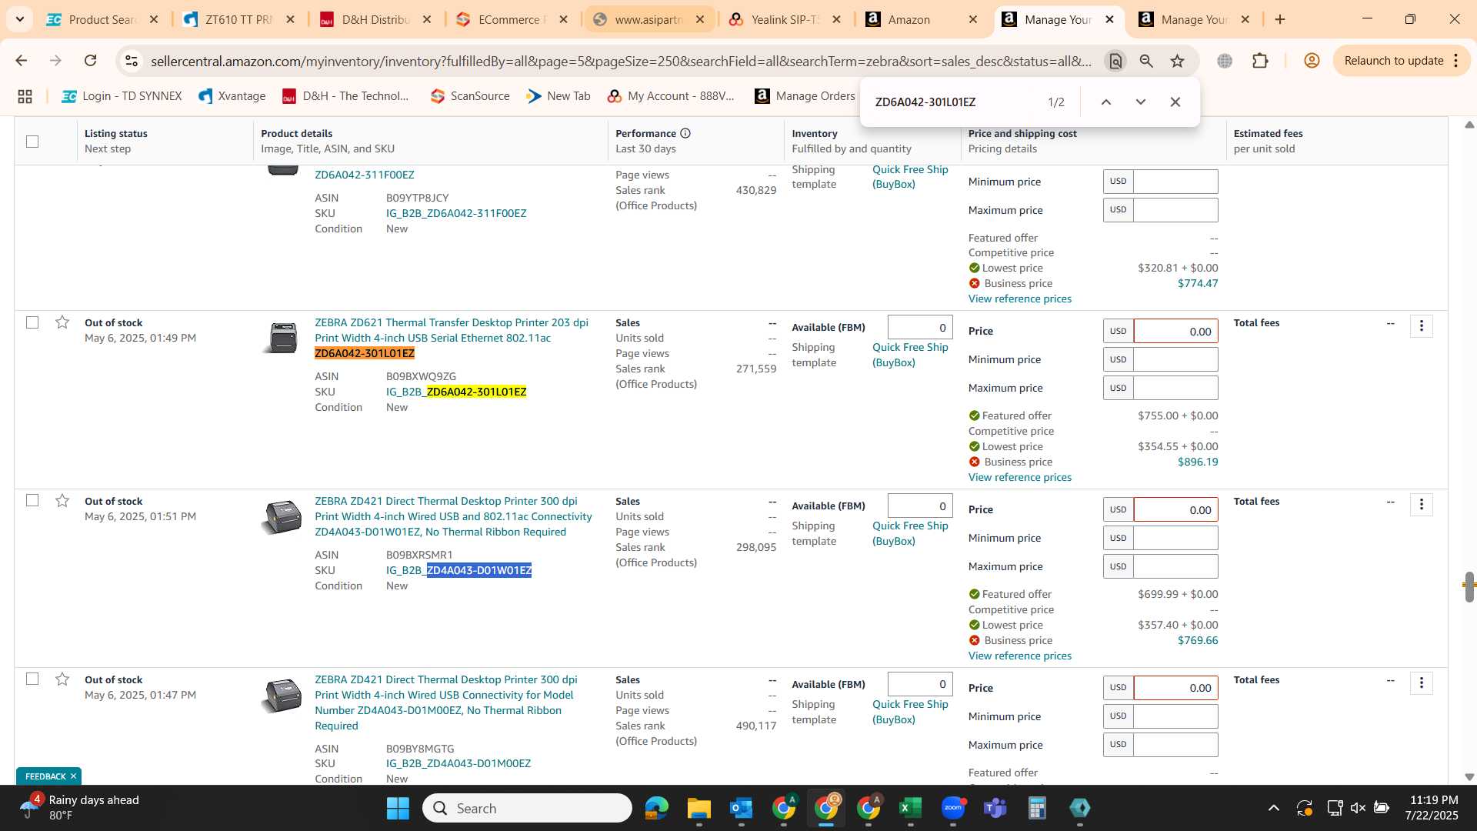Switch to D&H Distributing tab
Viewport: 1477px width, 831px height.
pyautogui.click(x=375, y=19)
